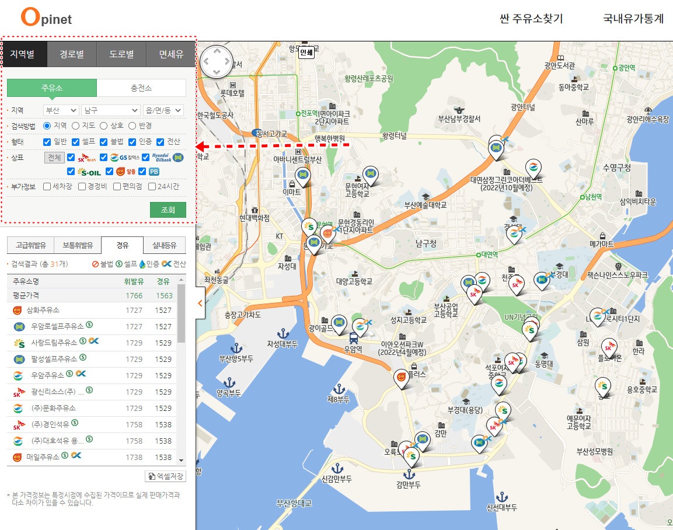Select S-OIL marker near 용호중학교

click(603, 386)
